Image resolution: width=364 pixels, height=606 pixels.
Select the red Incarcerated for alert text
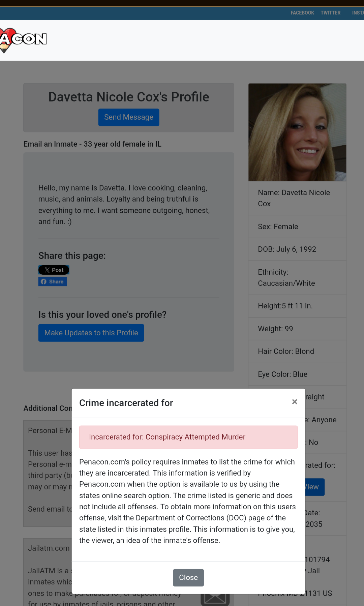167,437
